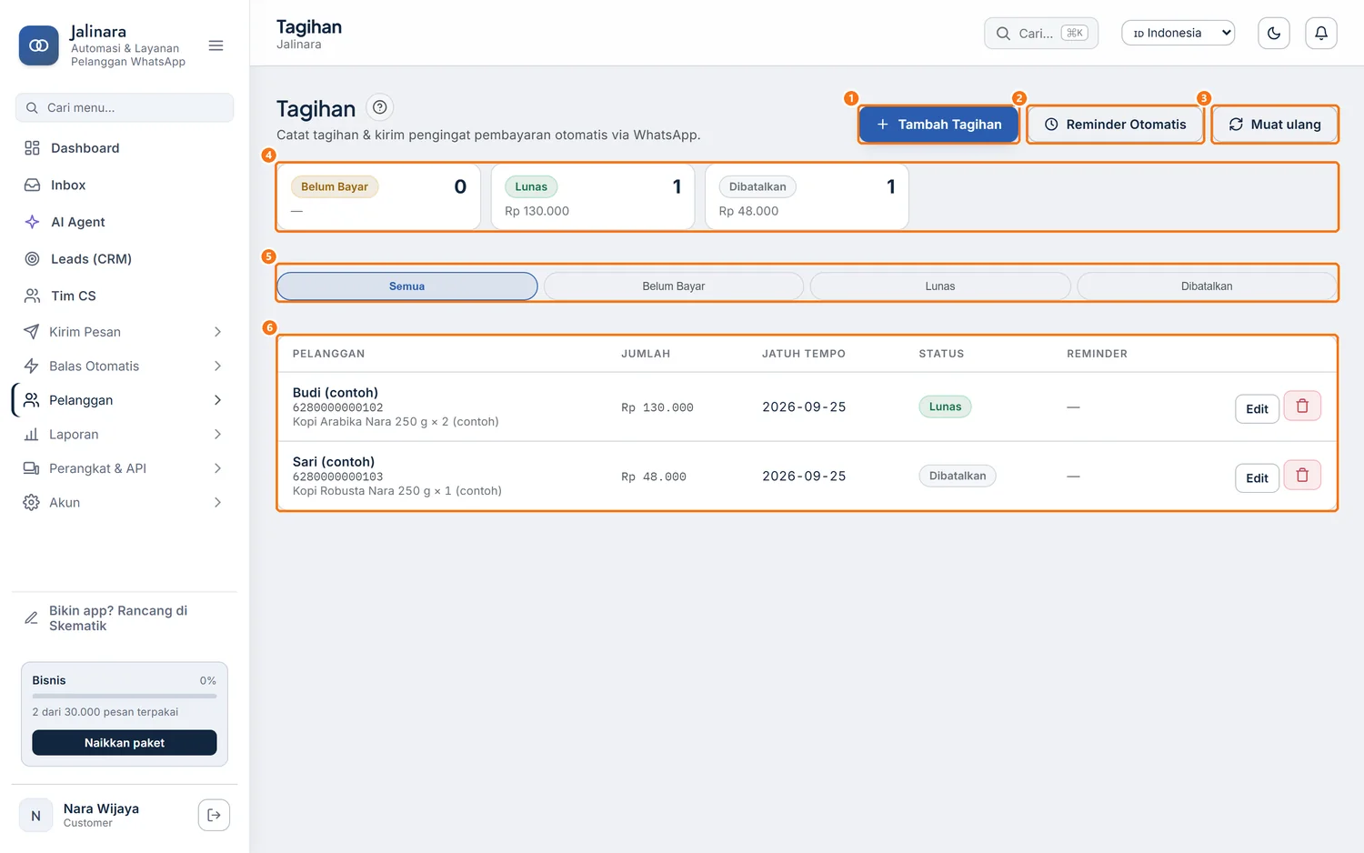Click the Kirim Pesan paper-plane icon
Image resolution: width=1364 pixels, height=853 pixels.
tap(31, 332)
